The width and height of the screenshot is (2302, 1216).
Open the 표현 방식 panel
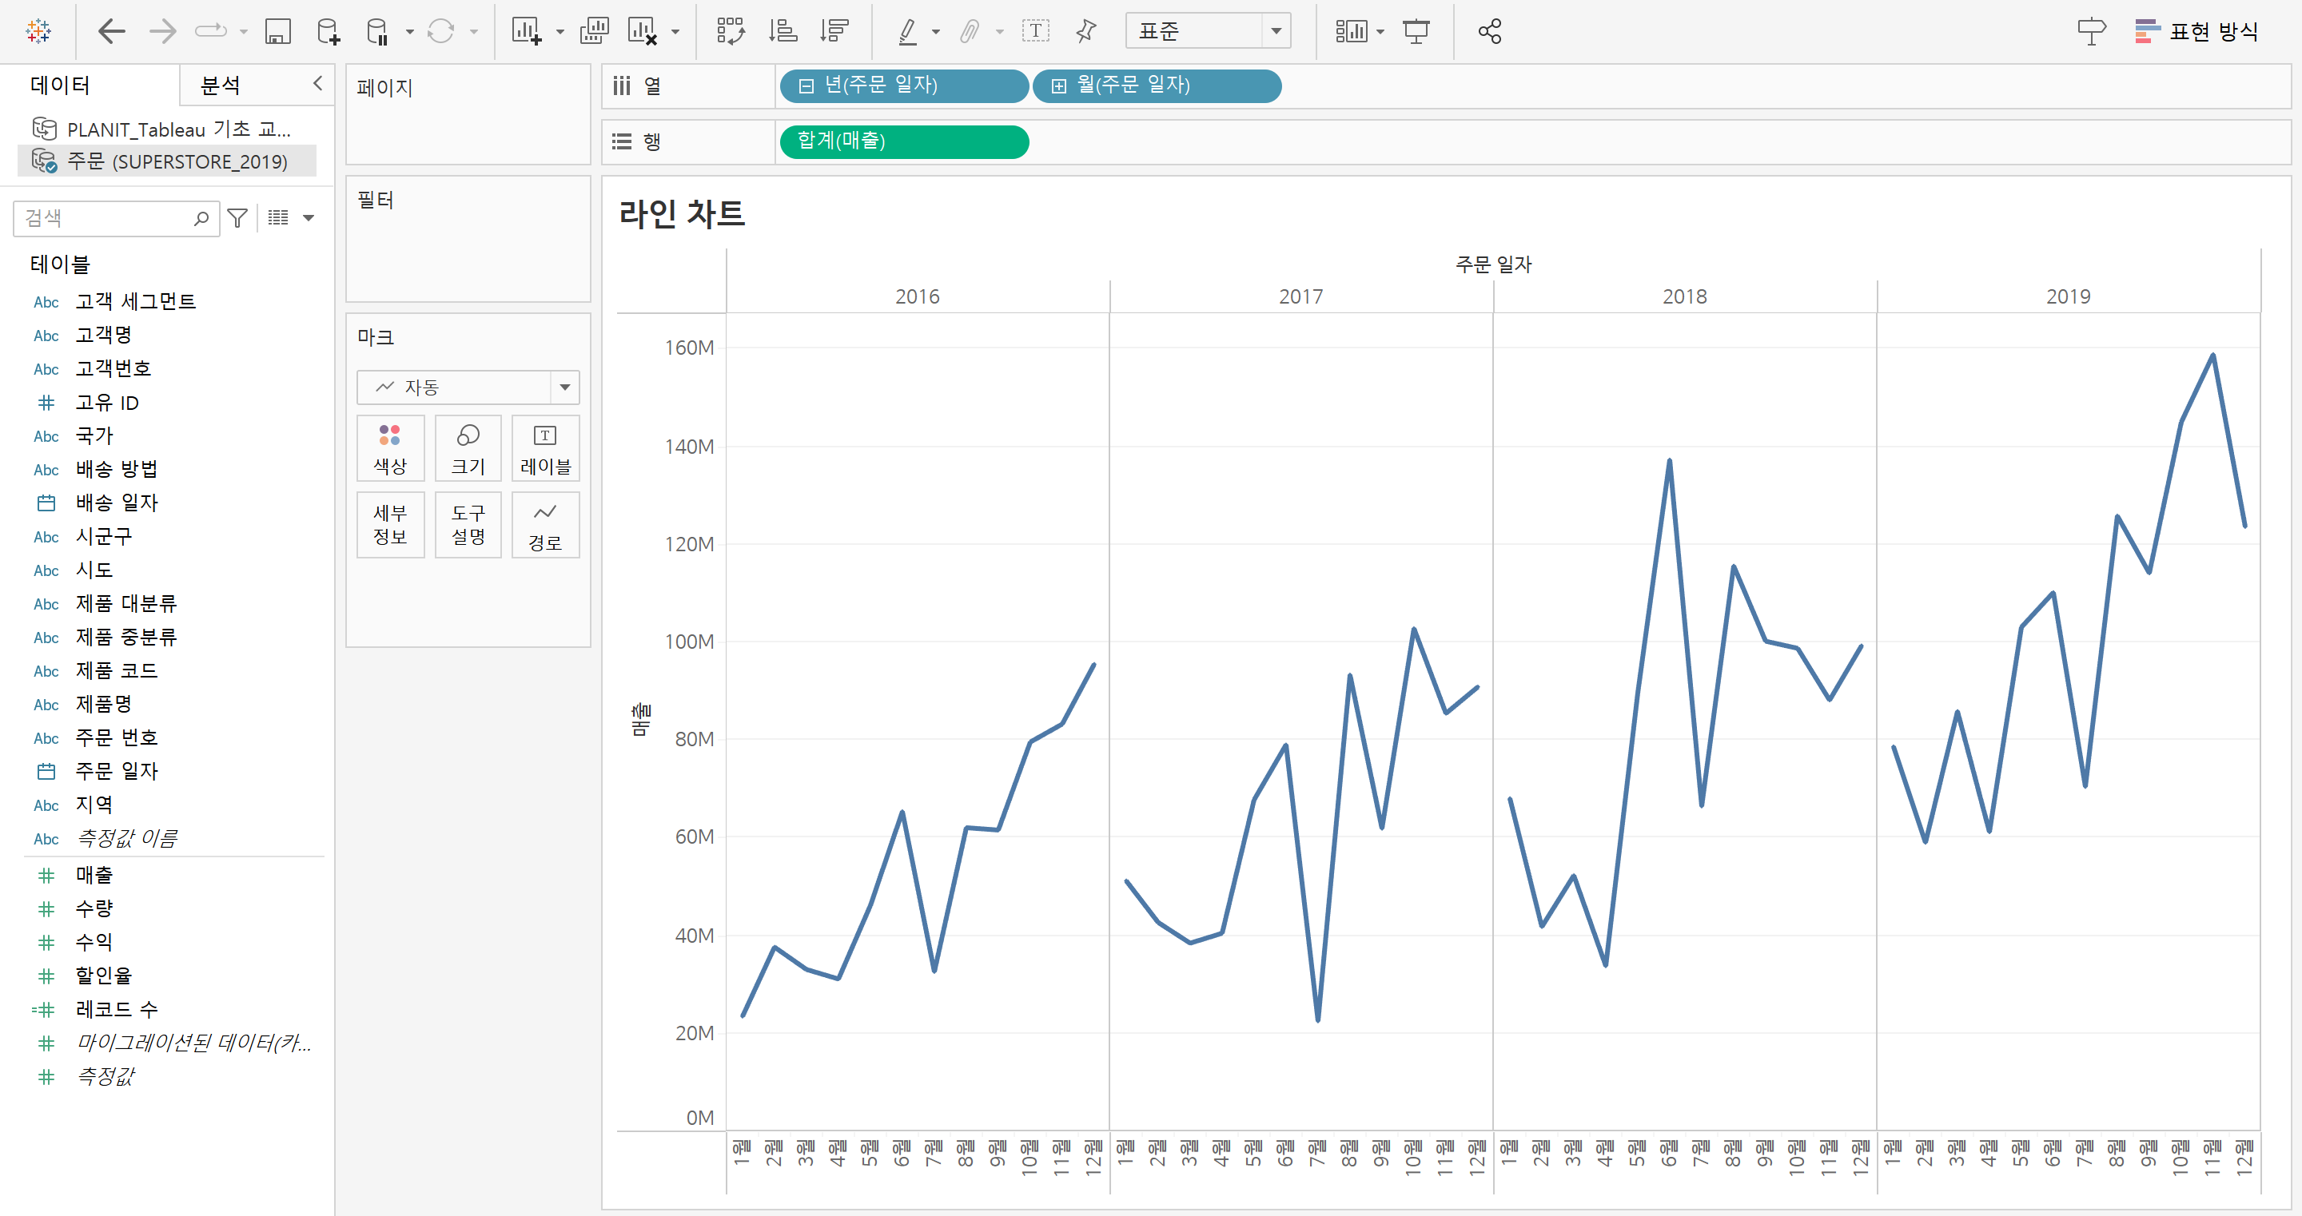(2196, 31)
